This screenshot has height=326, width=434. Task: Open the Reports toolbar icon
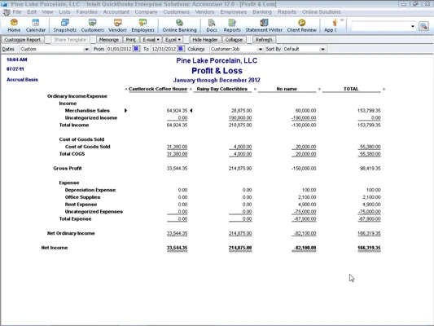pos(232,25)
